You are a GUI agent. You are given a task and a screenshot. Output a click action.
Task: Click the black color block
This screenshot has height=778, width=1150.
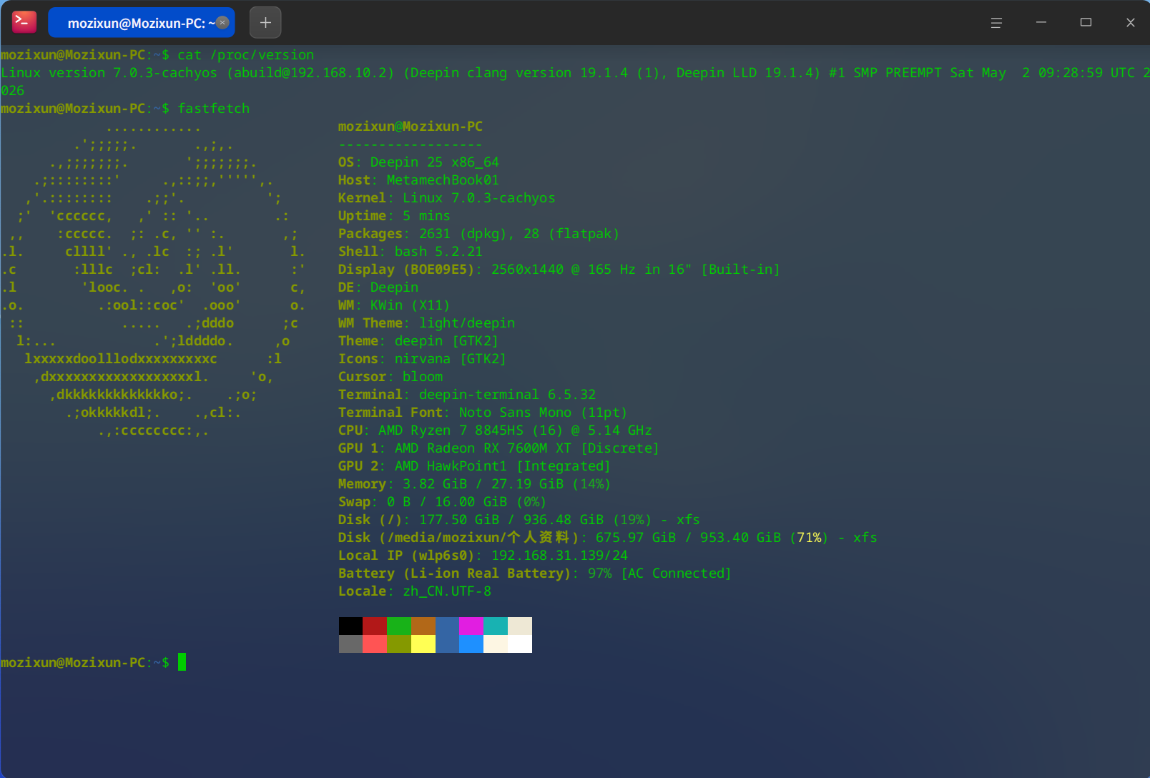pos(350,626)
